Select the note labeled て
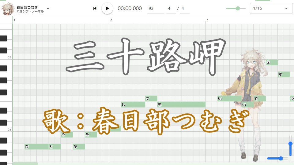The image size is (294, 165). [151, 99]
